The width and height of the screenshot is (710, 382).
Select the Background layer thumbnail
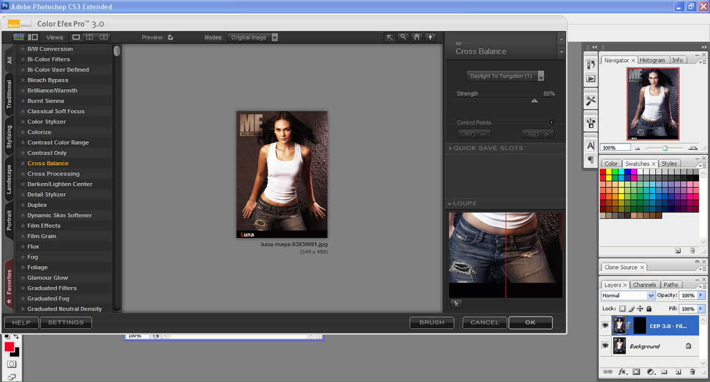(619, 346)
